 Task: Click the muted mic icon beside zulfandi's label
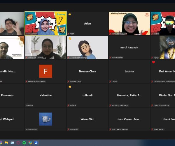pyautogui.click(x=69, y=105)
